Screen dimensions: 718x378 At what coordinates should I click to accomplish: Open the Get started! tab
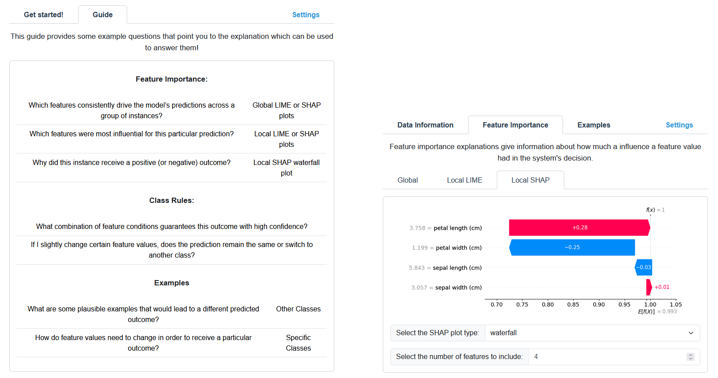[43, 15]
